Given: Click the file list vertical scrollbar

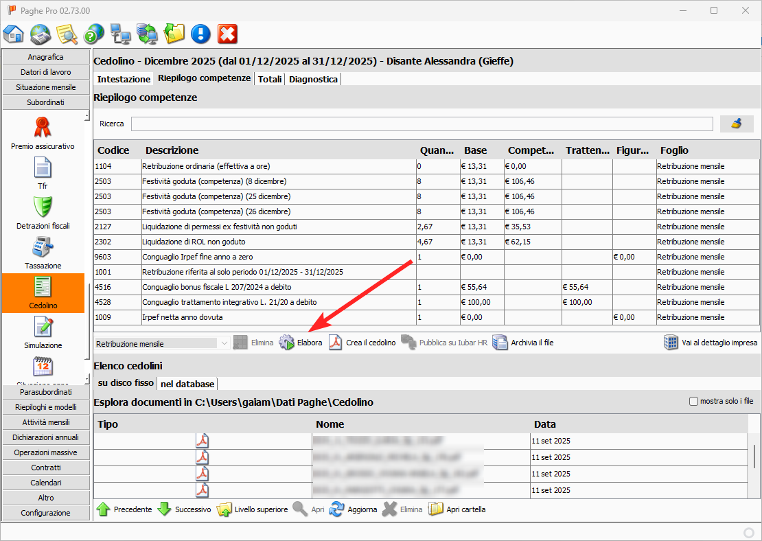Looking at the screenshot, I should click(x=754, y=454).
